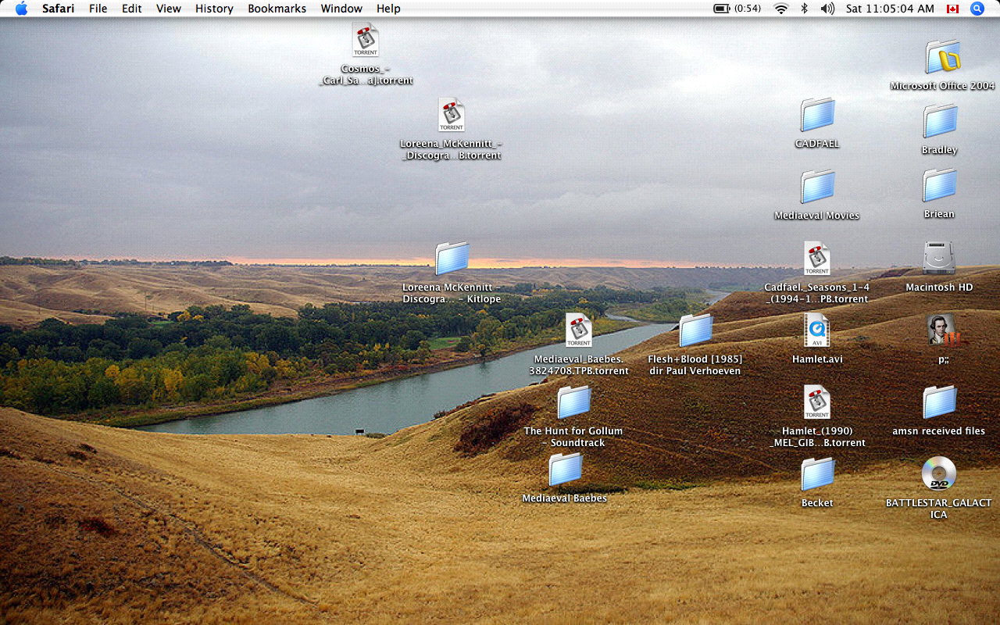Open the Bluetooth status menu
The image size is (1000, 625).
[x=805, y=9]
